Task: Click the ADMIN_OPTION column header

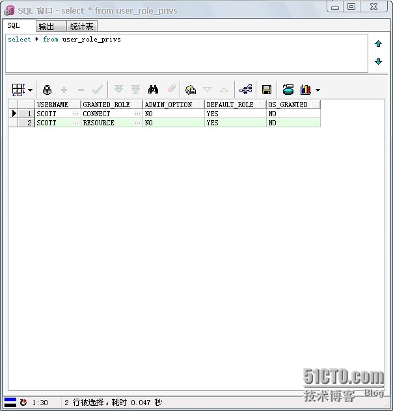Action: coord(174,105)
